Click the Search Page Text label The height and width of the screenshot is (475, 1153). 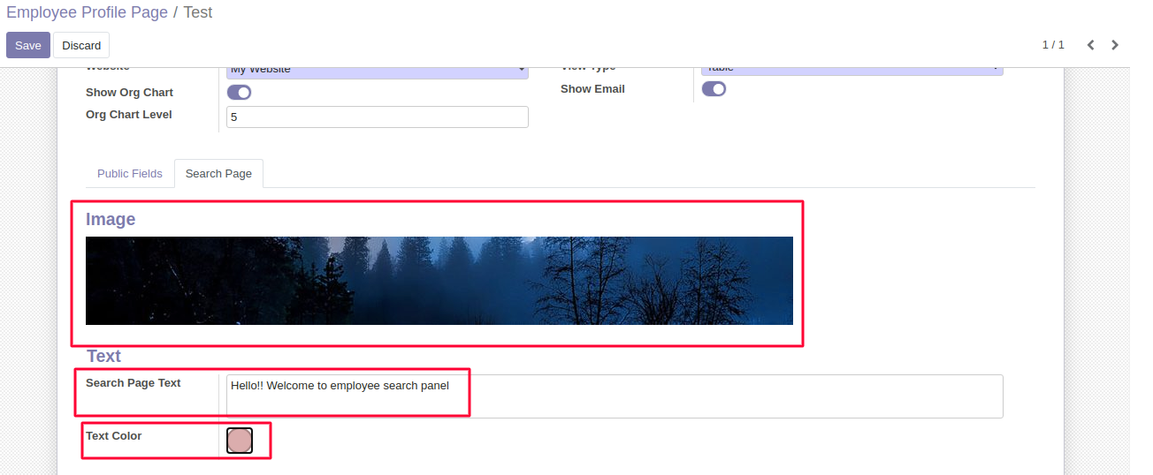tap(133, 383)
